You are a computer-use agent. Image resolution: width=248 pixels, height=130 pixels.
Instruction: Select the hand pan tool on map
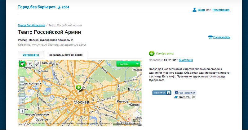pyautogui.click(x=22, y=64)
